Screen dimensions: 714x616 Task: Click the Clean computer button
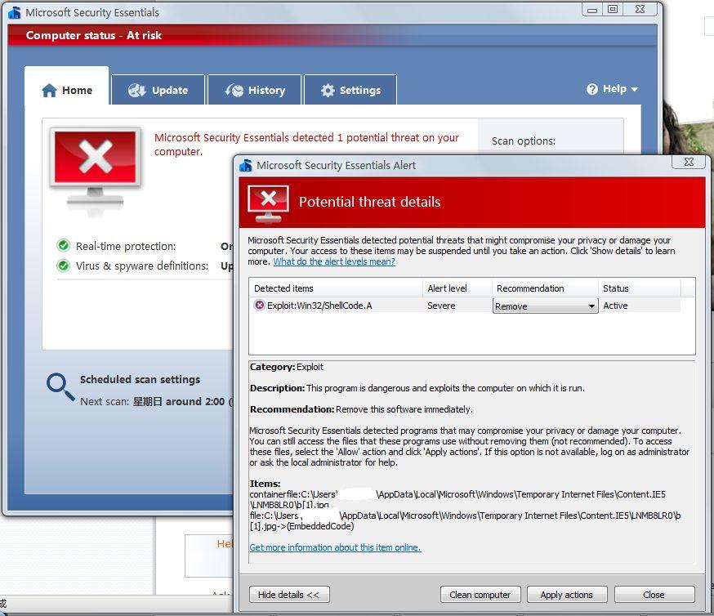pos(480,595)
